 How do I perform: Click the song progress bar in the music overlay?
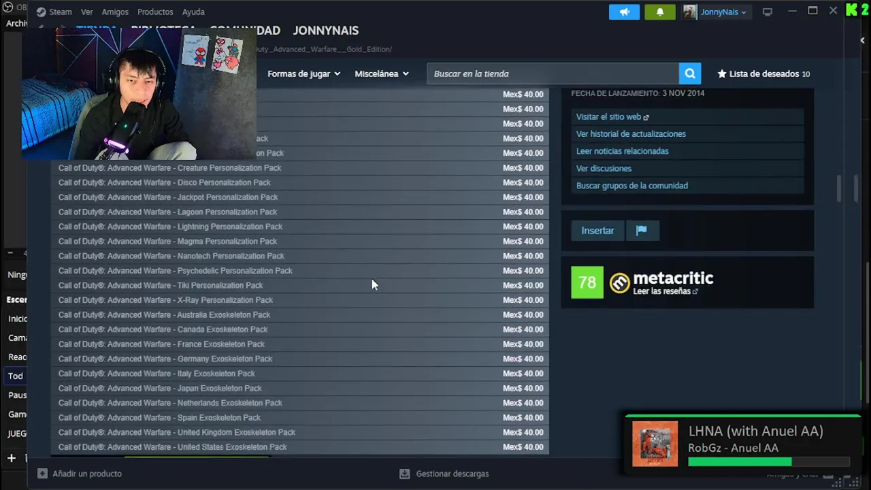[769, 461]
